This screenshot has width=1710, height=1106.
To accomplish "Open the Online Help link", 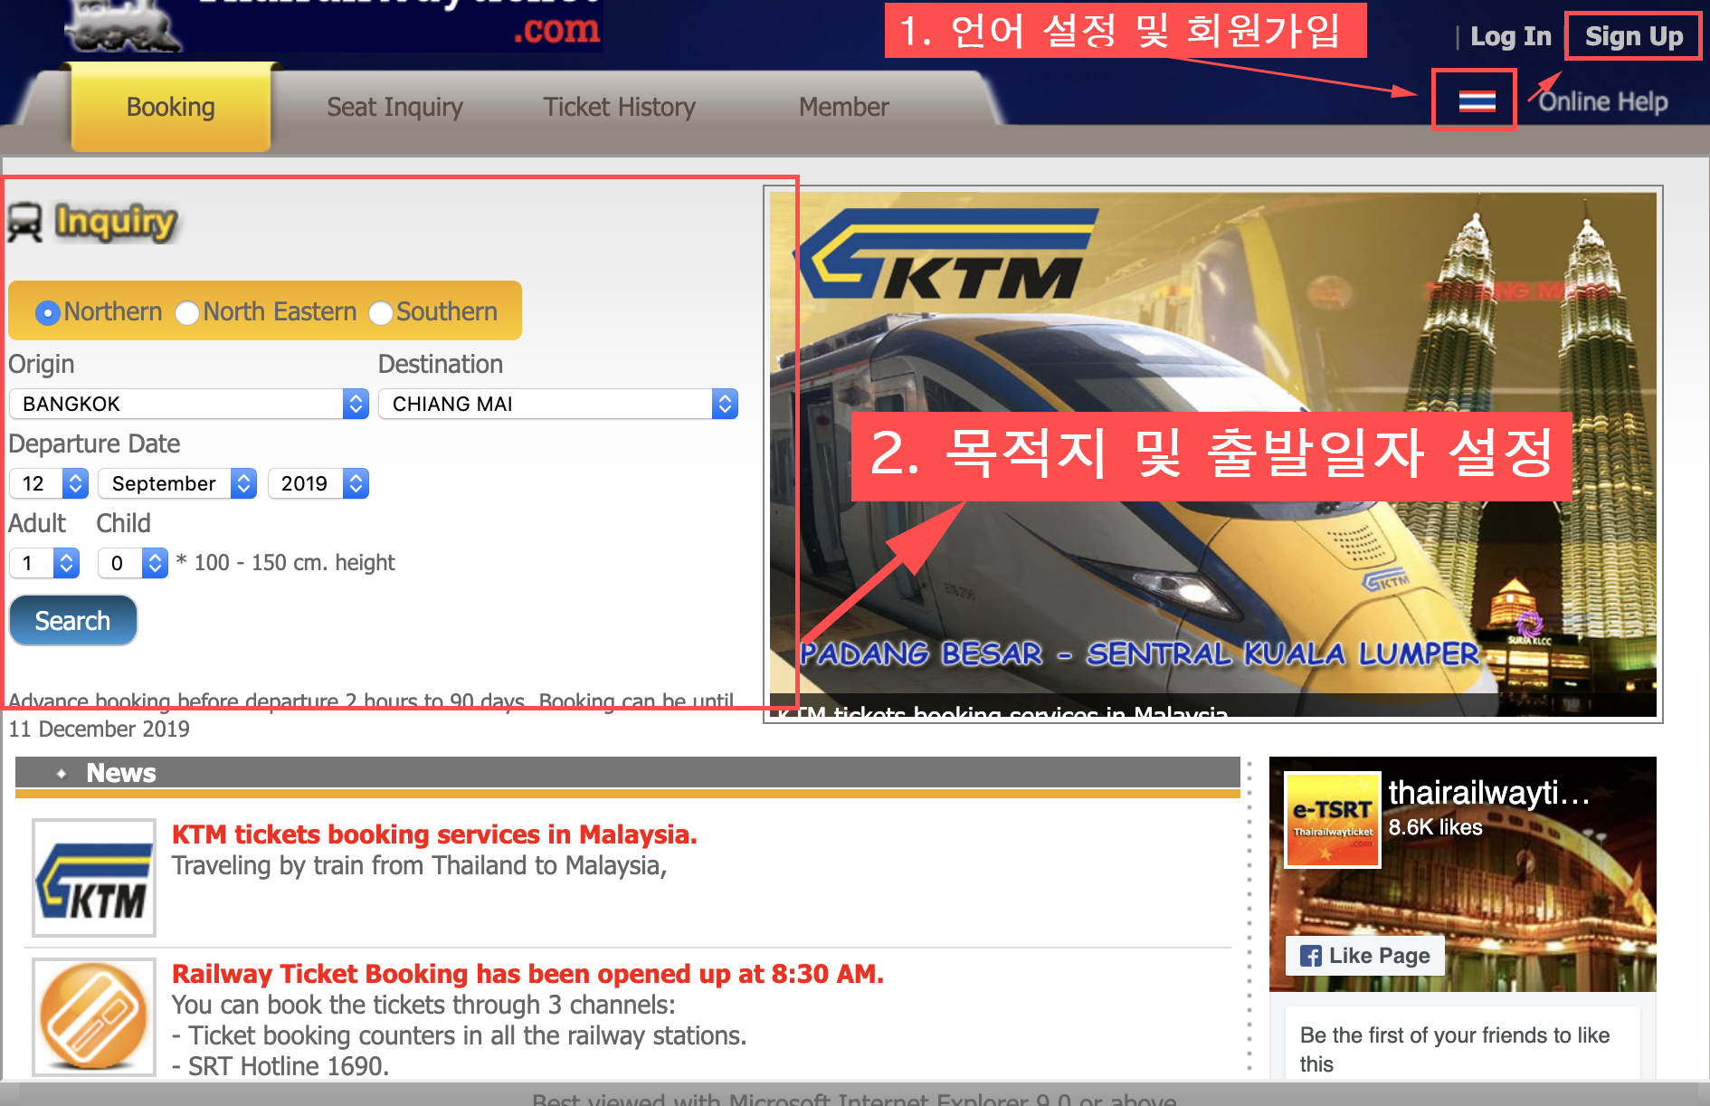I will point(1602,102).
